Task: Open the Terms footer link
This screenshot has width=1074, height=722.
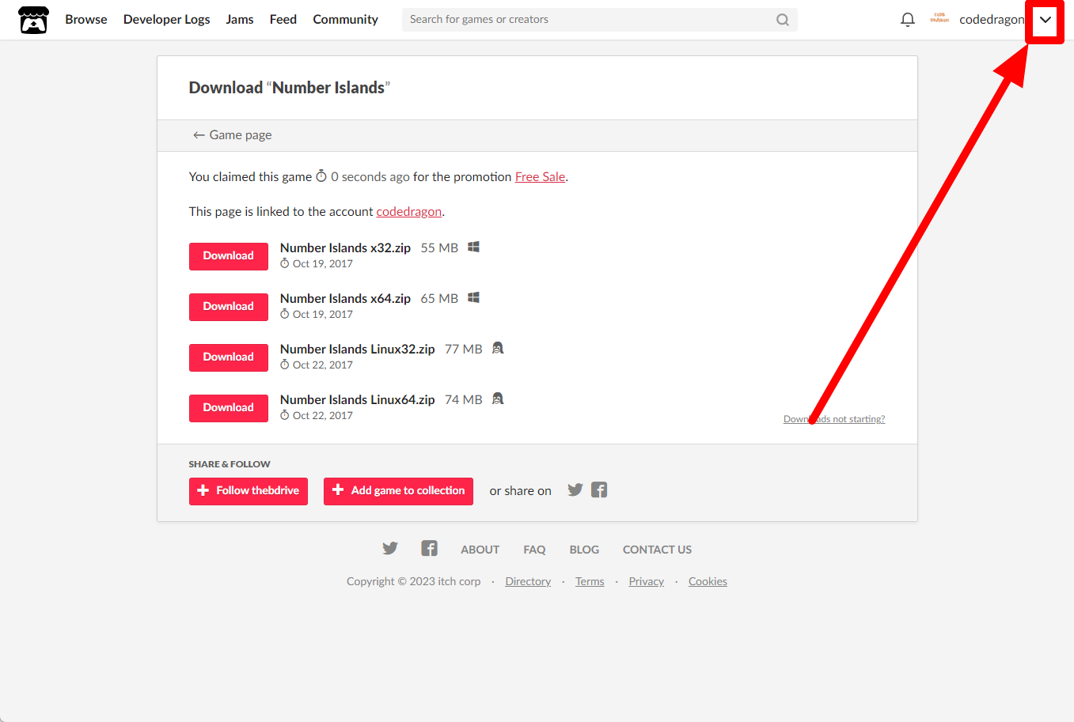Action: (590, 582)
